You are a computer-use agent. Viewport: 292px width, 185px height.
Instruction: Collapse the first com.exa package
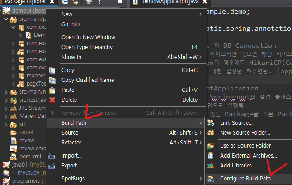pos(13,27)
